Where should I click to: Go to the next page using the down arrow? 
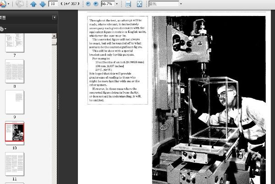pos(43,4)
